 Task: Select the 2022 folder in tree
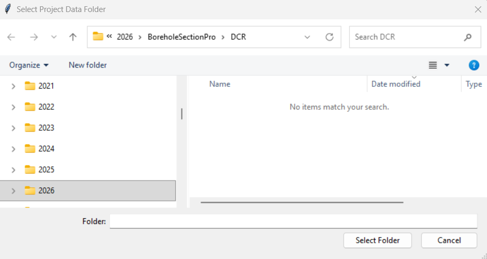pyautogui.click(x=46, y=107)
